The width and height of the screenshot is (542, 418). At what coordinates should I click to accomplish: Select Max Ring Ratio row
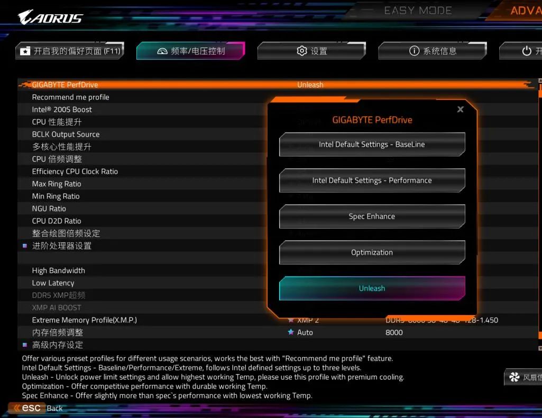(x=142, y=184)
